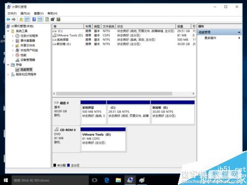Click the Up one level folder icon
The width and height of the screenshot is (247, 185).
coord(21,19)
